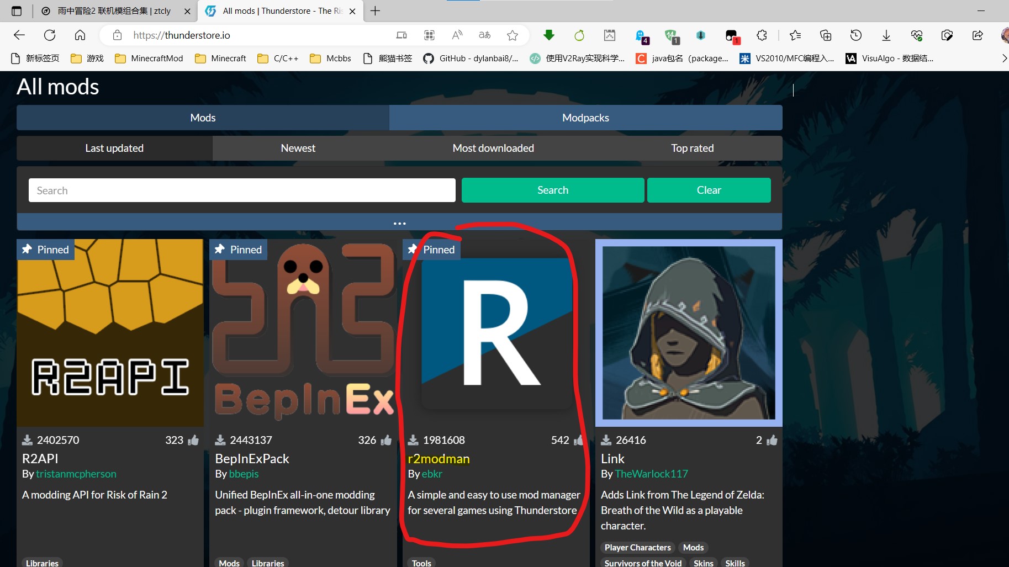View site information lock icon
The height and width of the screenshot is (567, 1009).
click(x=117, y=35)
